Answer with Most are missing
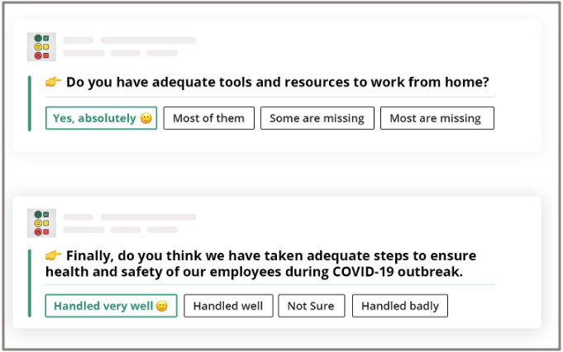The height and width of the screenshot is (352, 563). [437, 118]
